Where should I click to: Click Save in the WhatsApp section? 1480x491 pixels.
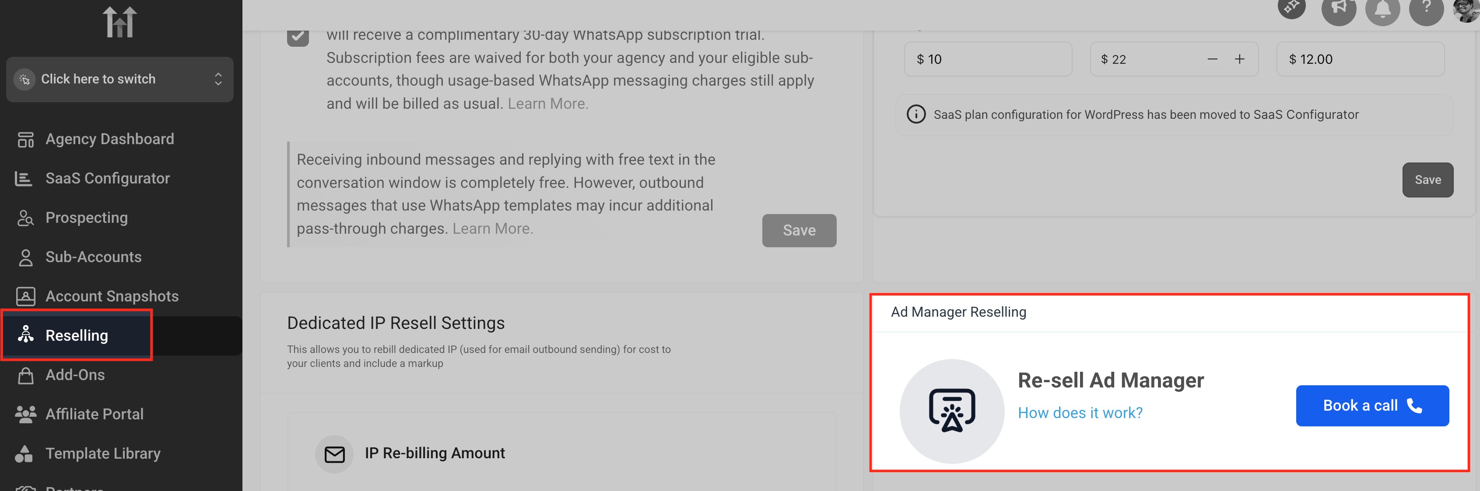click(799, 231)
